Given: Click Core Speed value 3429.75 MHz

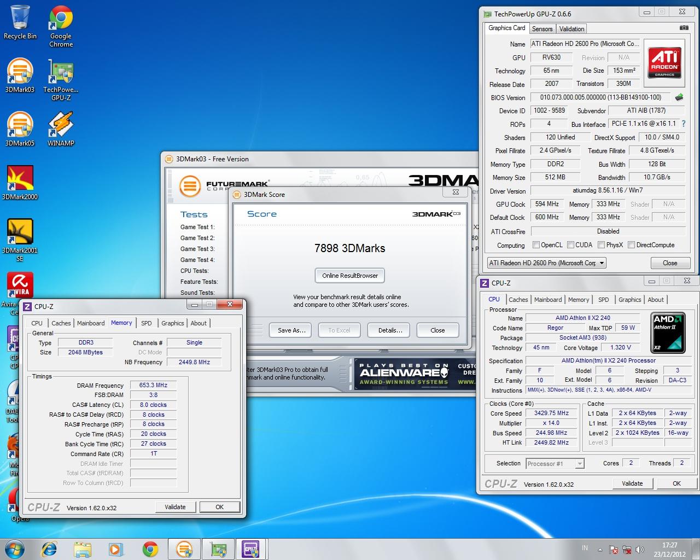Looking at the screenshot, I should click(551, 413).
